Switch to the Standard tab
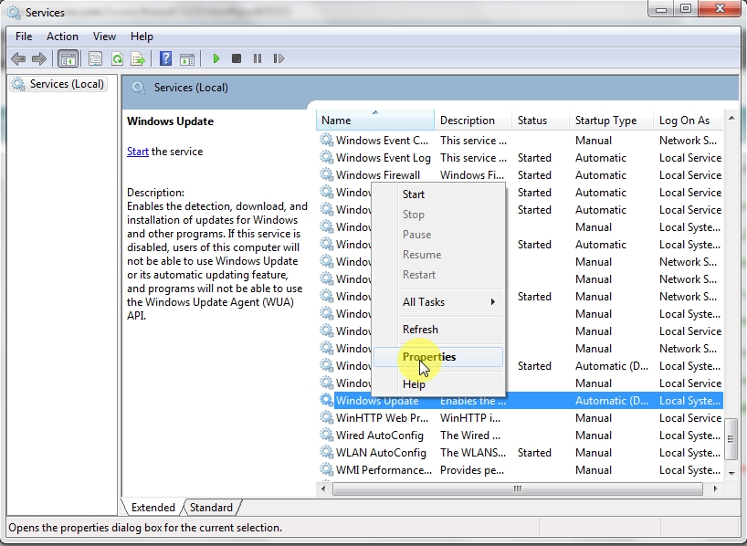The height and width of the screenshot is (546, 747). coord(211,508)
